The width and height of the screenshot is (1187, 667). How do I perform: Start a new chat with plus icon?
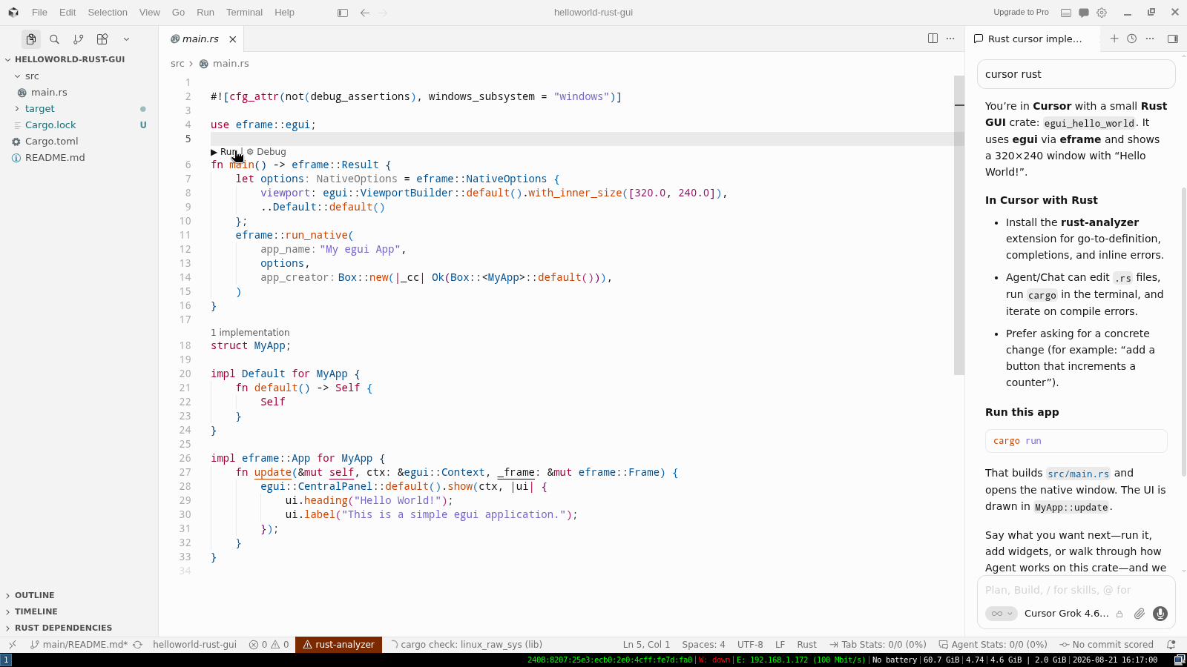(1114, 39)
